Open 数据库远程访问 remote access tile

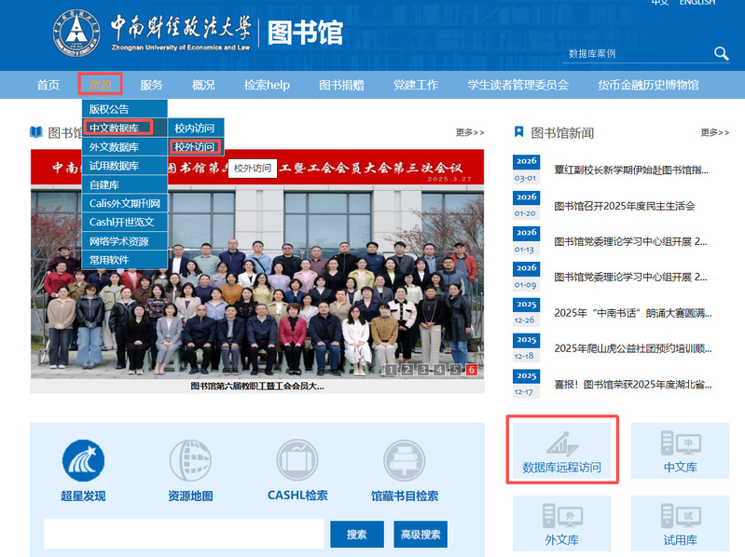click(x=561, y=452)
